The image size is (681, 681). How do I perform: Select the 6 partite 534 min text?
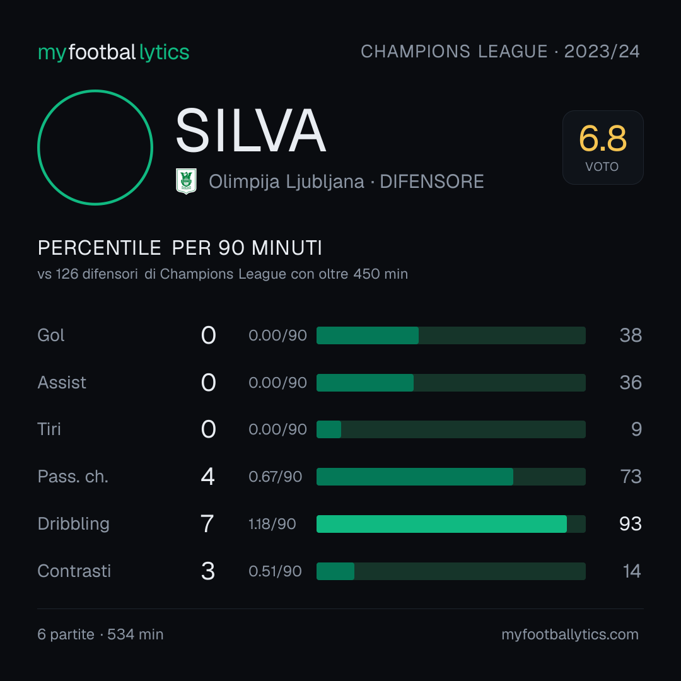[100, 634]
